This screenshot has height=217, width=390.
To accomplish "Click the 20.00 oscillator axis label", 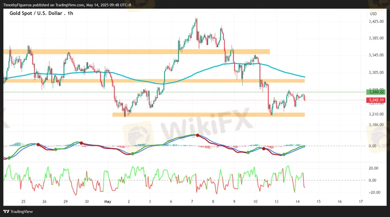I will tap(373, 168).
